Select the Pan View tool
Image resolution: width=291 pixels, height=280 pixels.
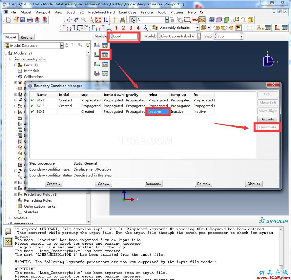tap(69, 20)
